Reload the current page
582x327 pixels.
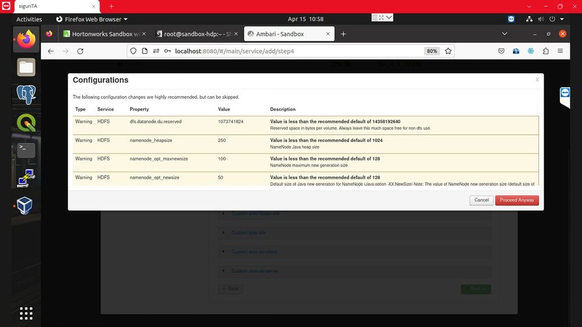pyautogui.click(x=80, y=51)
